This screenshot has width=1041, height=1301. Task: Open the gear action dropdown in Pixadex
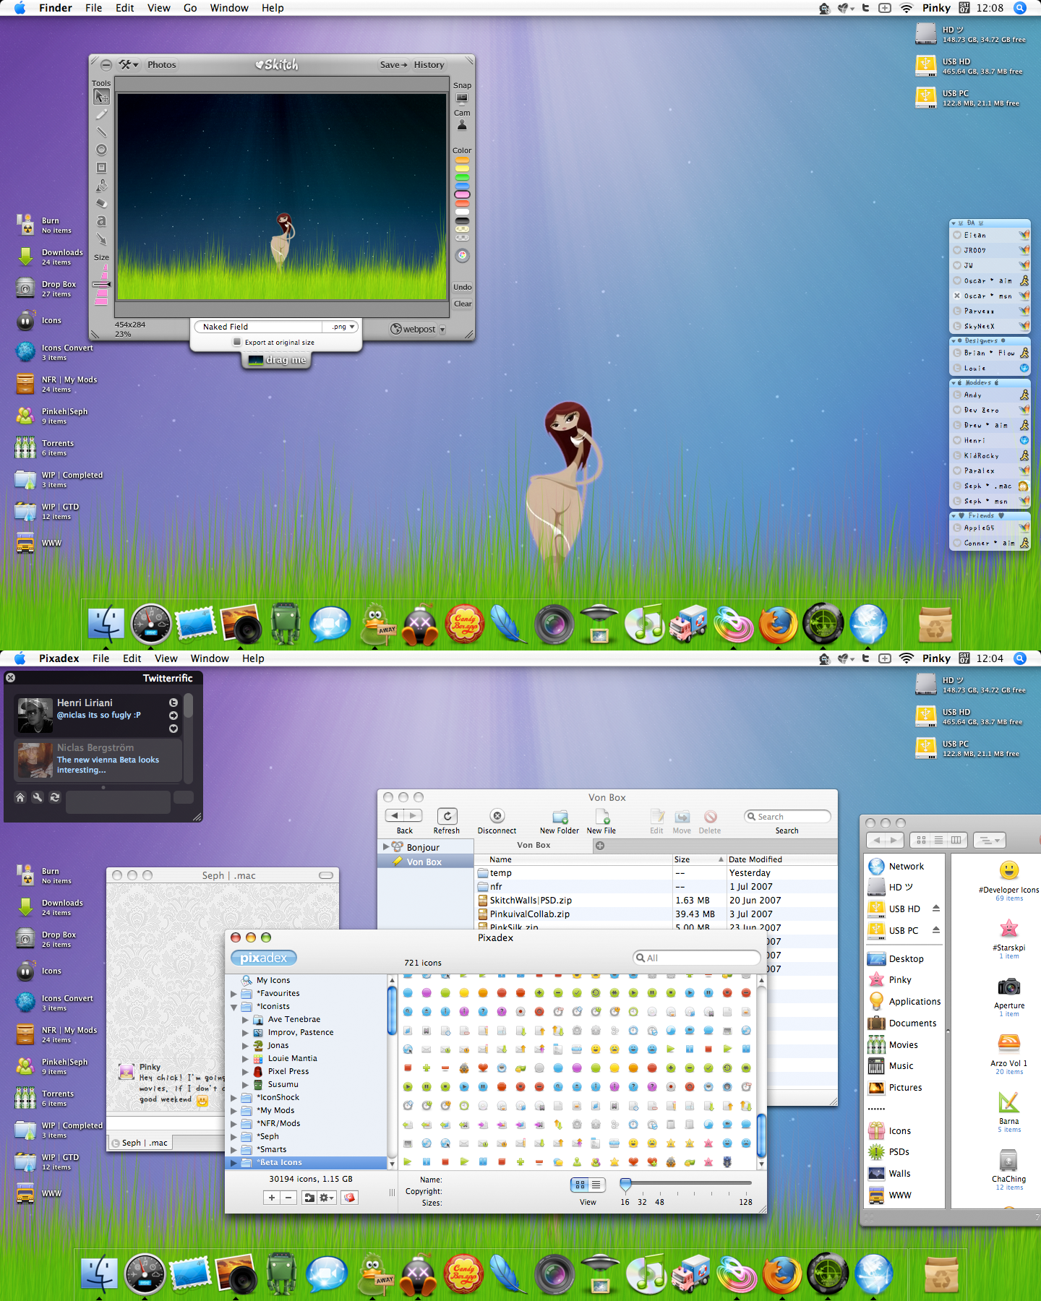tap(327, 1198)
